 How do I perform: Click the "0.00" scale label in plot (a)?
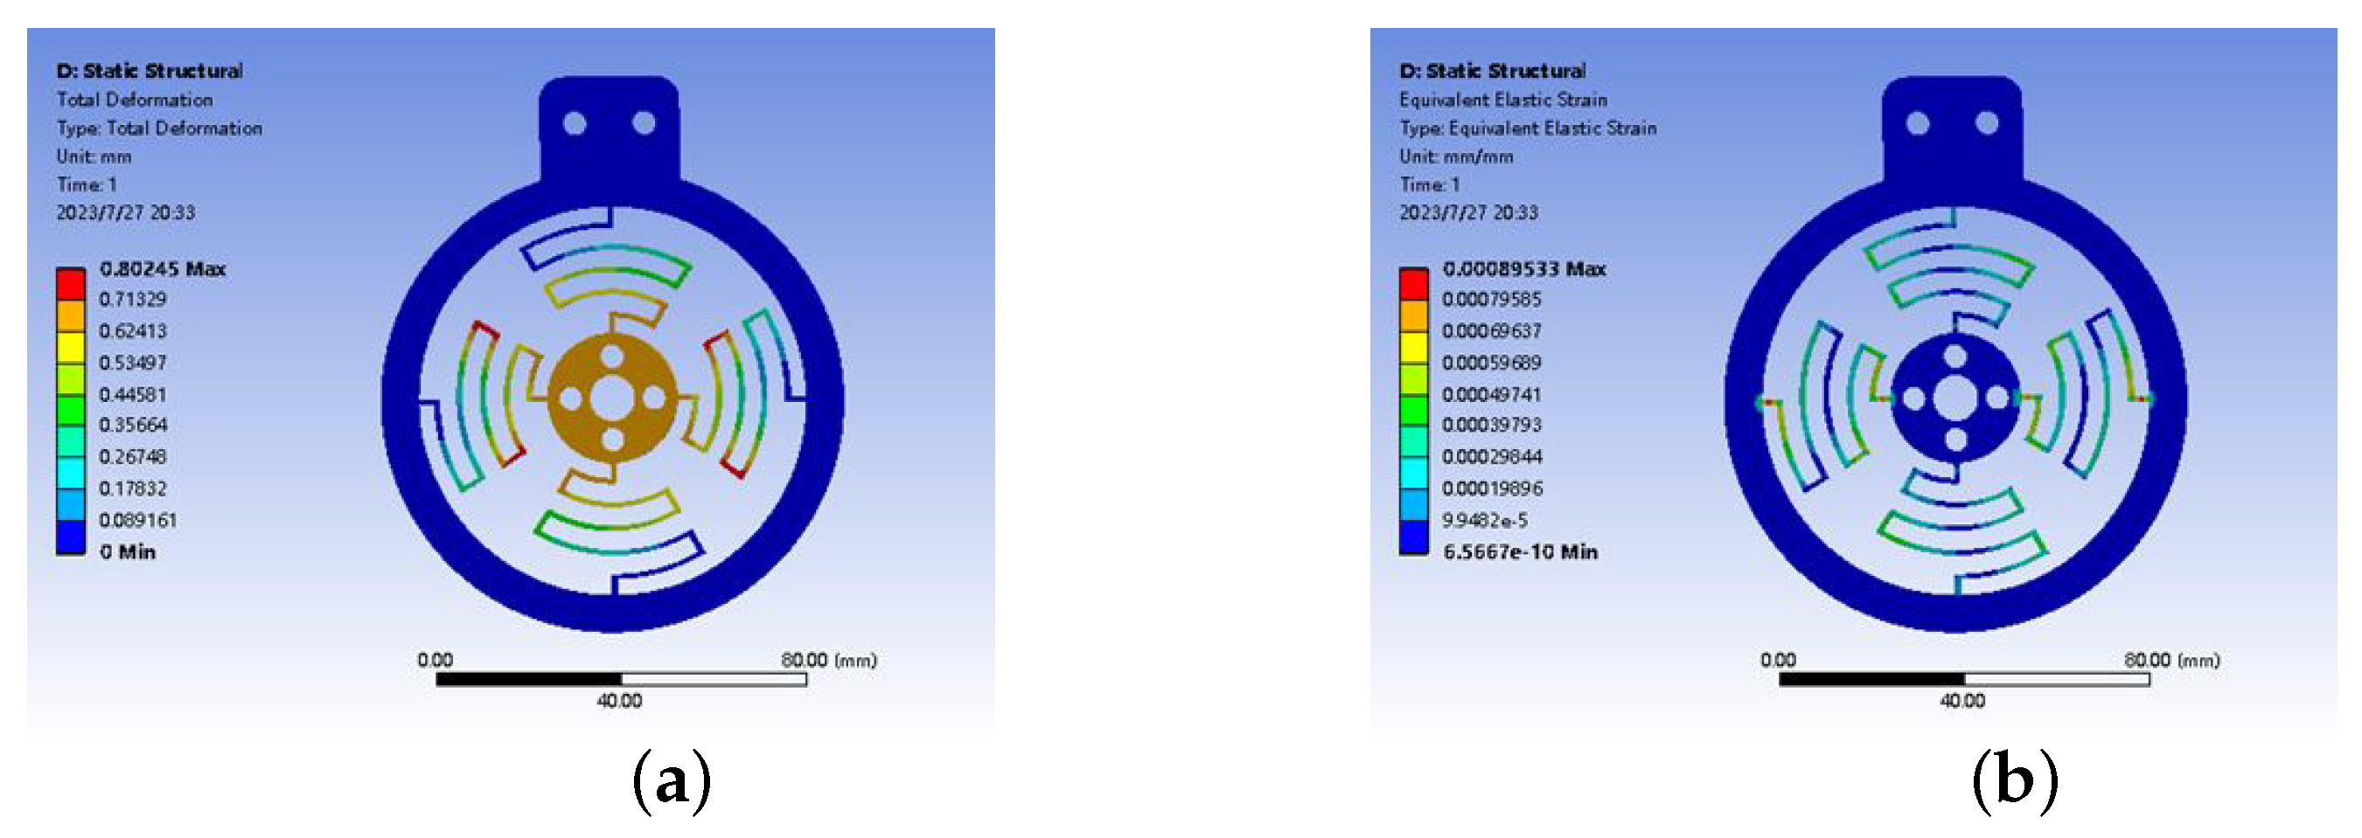pyautogui.click(x=435, y=661)
